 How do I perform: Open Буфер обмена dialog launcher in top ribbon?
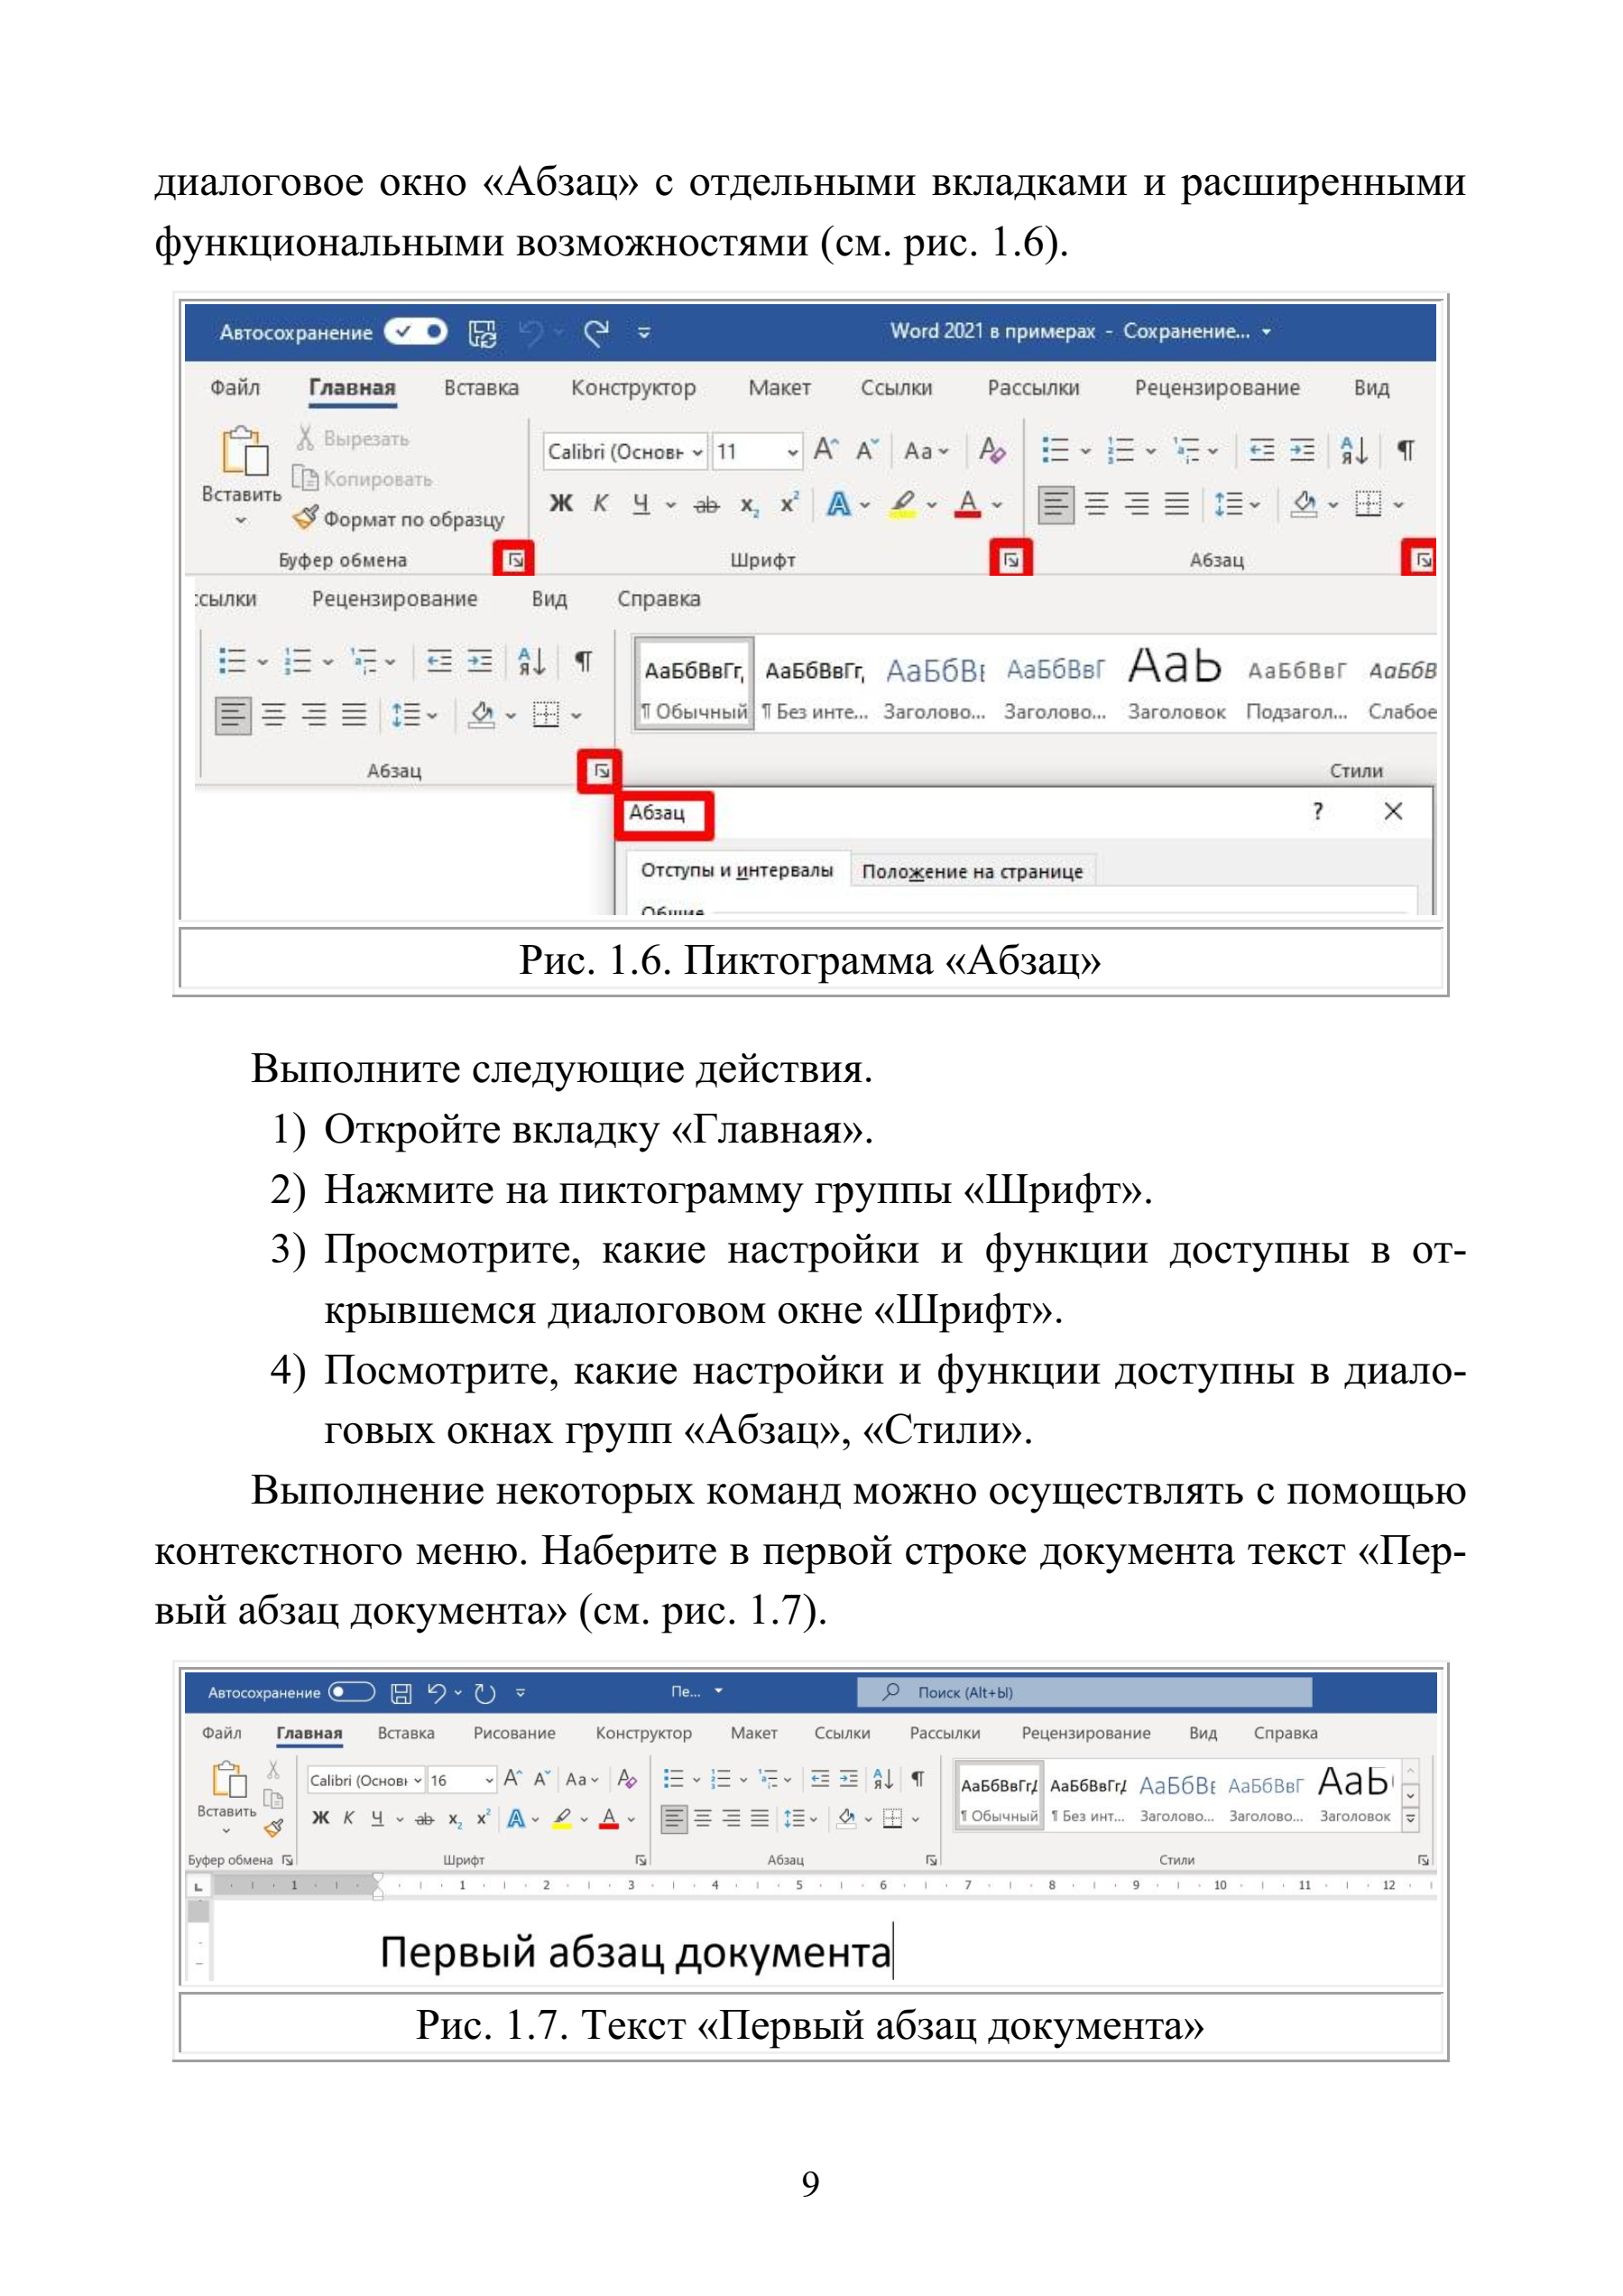(x=514, y=559)
